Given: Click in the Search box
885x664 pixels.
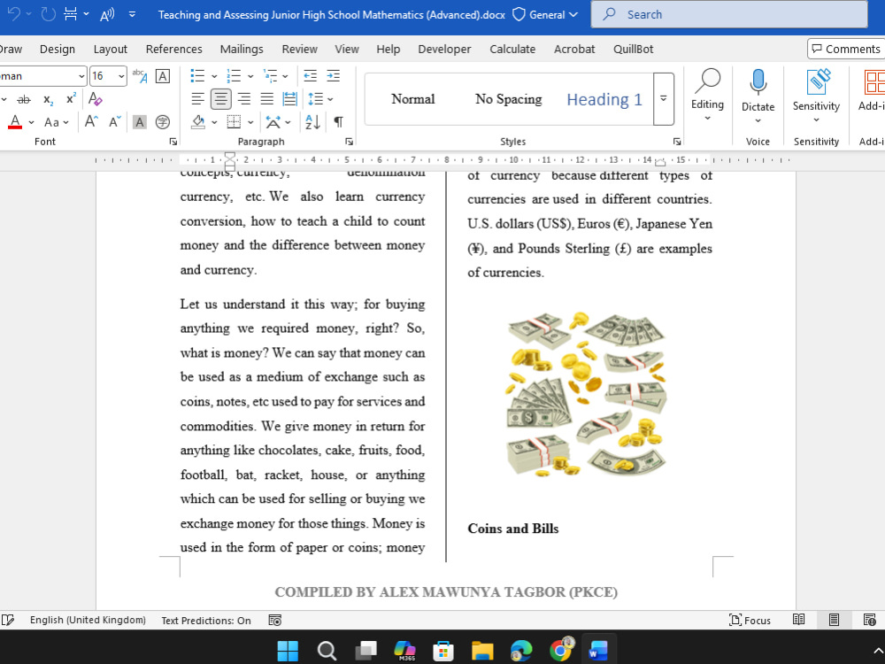Looking at the screenshot, I should (729, 15).
